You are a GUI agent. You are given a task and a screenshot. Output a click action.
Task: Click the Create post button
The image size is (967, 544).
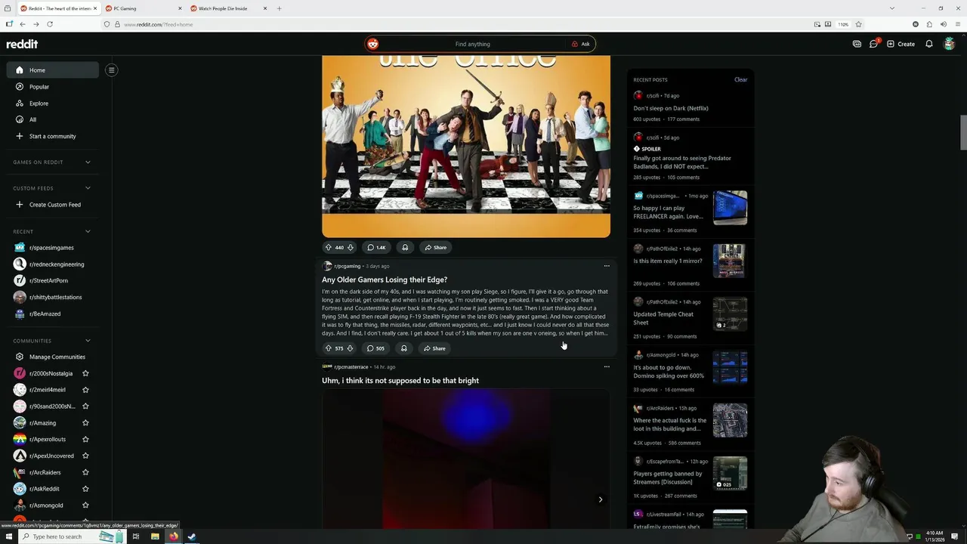[x=901, y=44]
